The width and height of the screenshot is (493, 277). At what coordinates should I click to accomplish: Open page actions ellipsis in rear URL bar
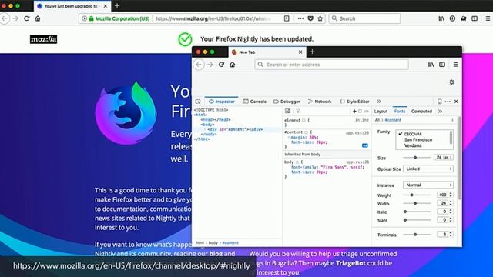tap(300, 18)
